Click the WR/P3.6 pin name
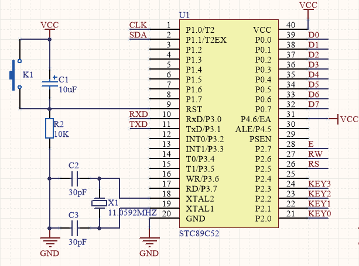The image size is (359, 266). [203, 179]
